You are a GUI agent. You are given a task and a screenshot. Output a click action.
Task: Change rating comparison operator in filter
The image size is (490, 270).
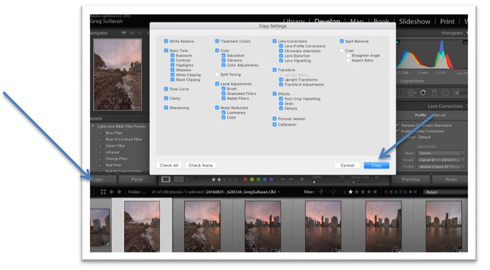345,192
